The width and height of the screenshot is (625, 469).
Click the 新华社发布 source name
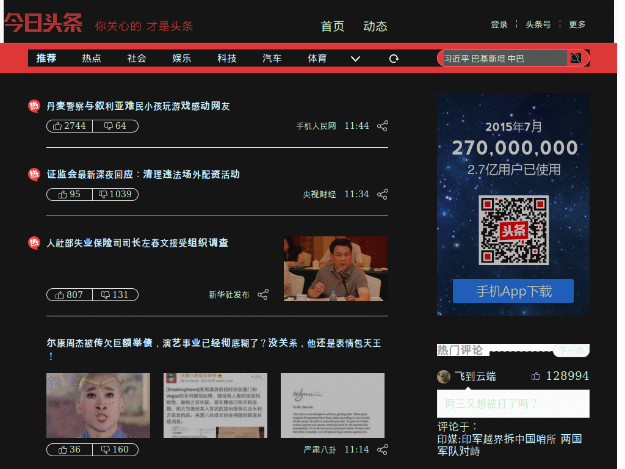(x=229, y=295)
